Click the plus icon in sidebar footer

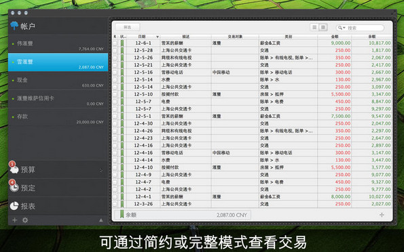pyautogui.click(x=15, y=220)
